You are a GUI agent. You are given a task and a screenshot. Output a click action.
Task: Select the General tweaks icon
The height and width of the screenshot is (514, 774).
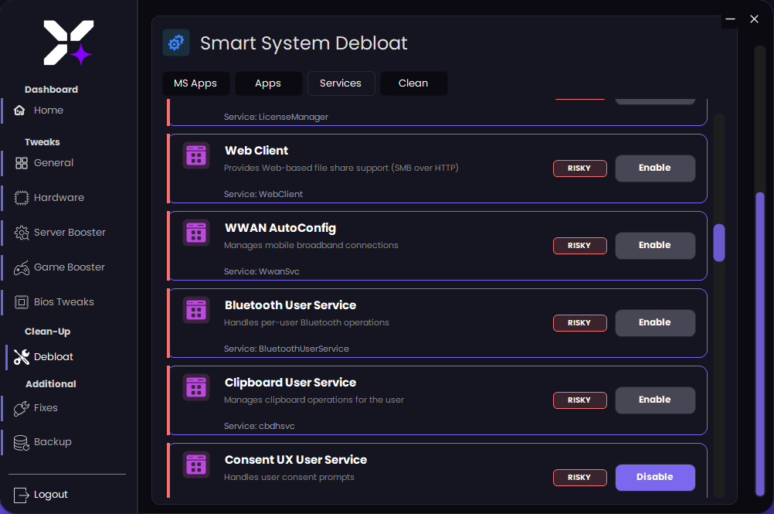click(22, 162)
